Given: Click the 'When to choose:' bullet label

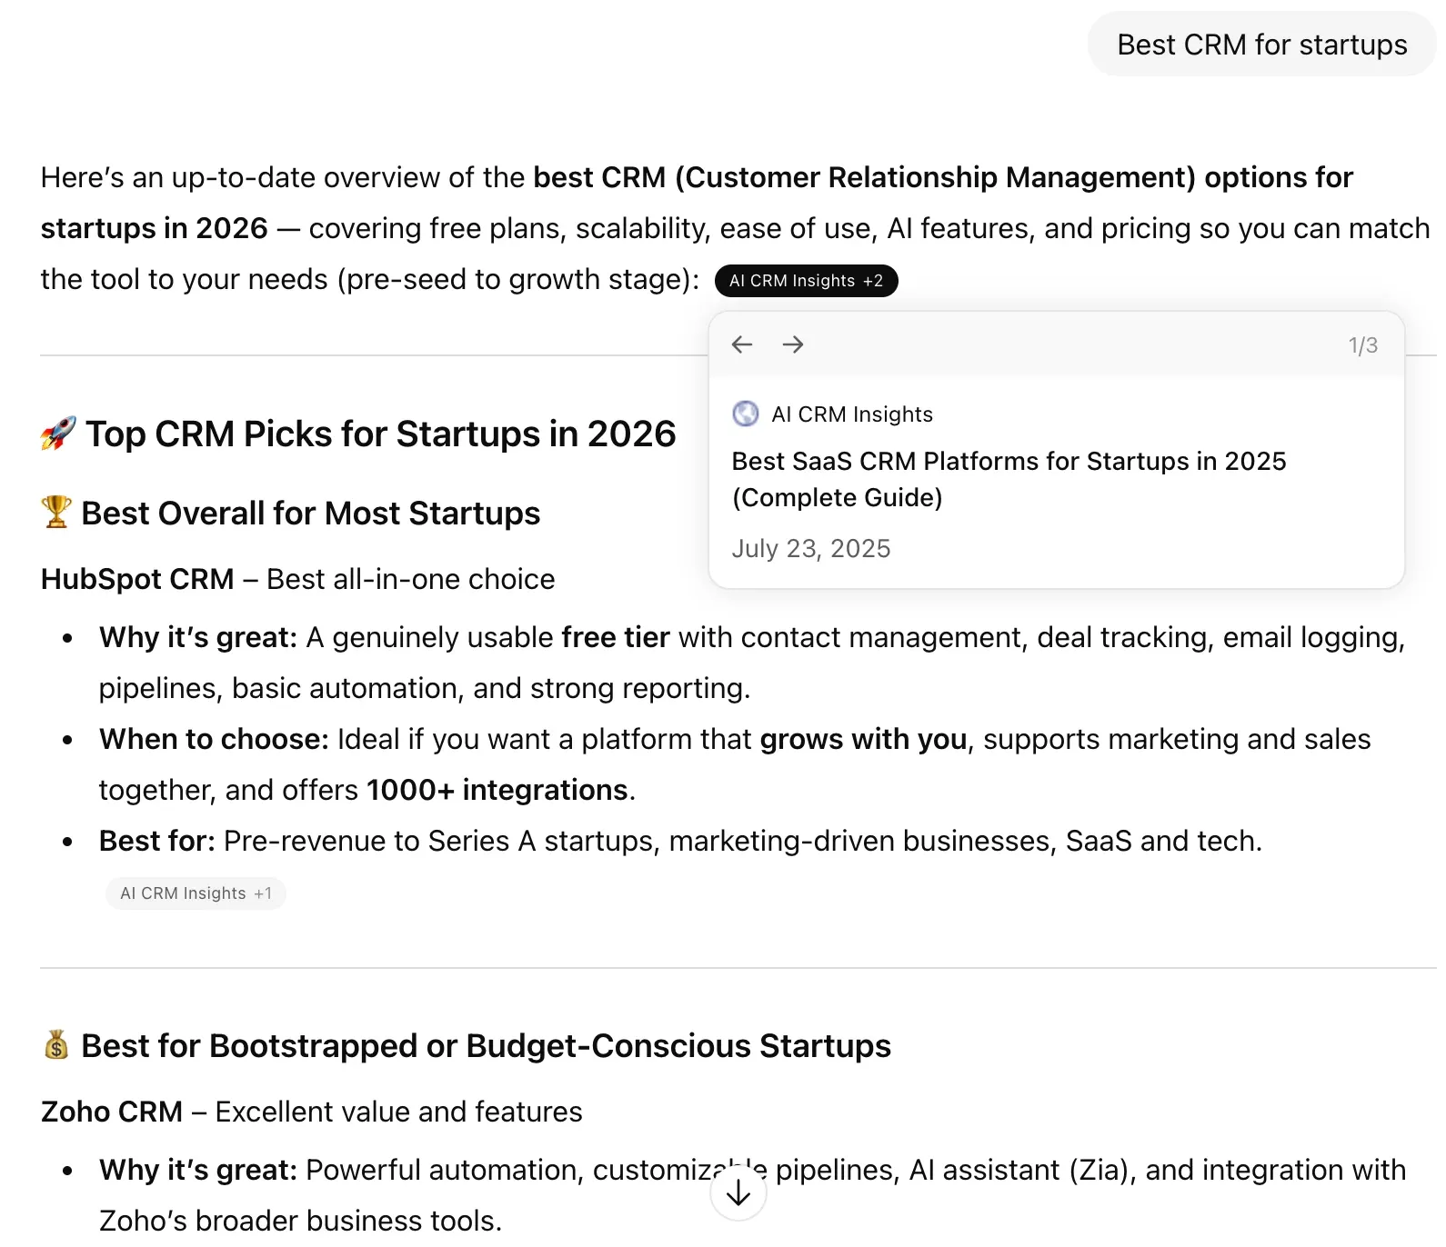Looking at the screenshot, I should [214, 739].
